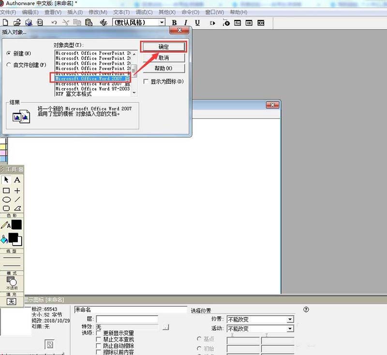This screenshot has width=387, height=355.
Task: Select the pointer arrow tool
Action: coord(6,179)
